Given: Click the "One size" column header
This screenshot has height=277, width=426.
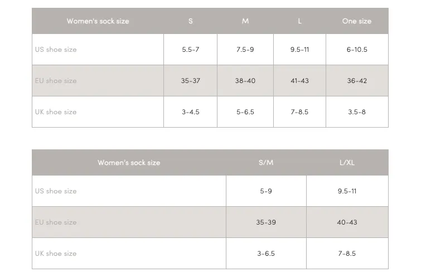Looking at the screenshot, I should [357, 21].
